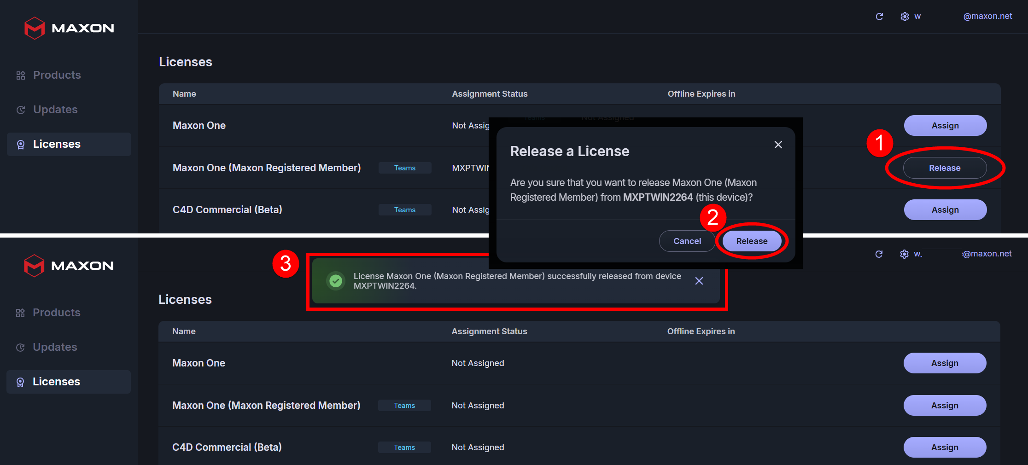Assign C4D Commercial (Beta) in the lower table
Viewport: 1028px width, 465px height.
click(x=945, y=448)
